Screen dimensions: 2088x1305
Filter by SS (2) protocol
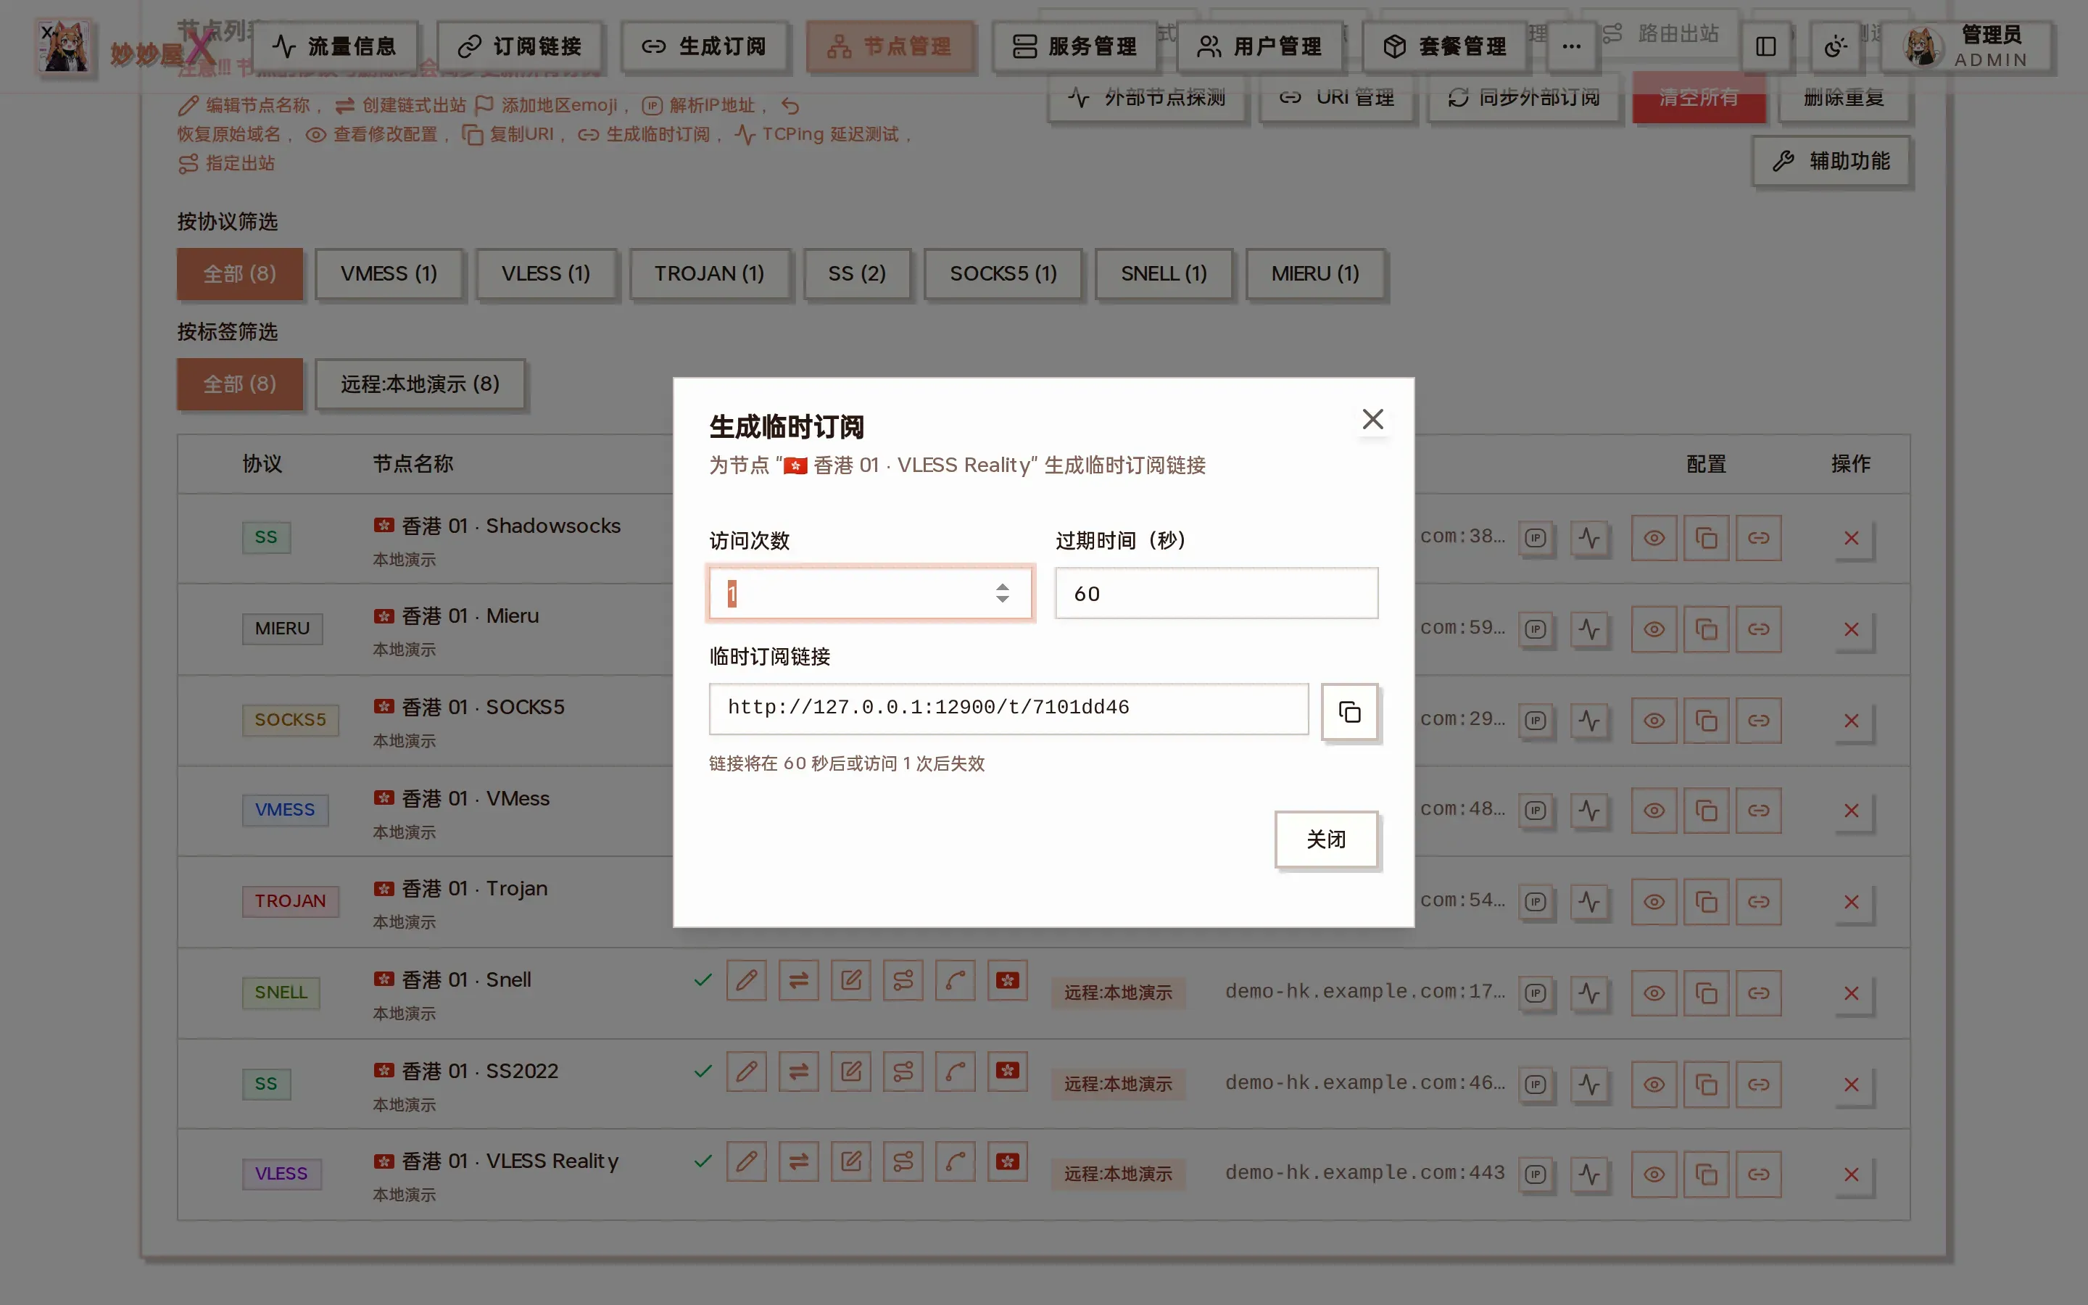tap(857, 273)
